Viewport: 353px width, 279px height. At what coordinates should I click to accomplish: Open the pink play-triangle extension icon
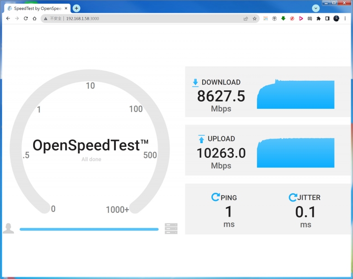point(301,18)
